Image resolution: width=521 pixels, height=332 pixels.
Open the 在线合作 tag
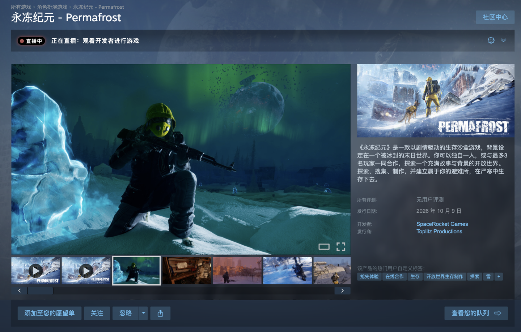coord(394,277)
